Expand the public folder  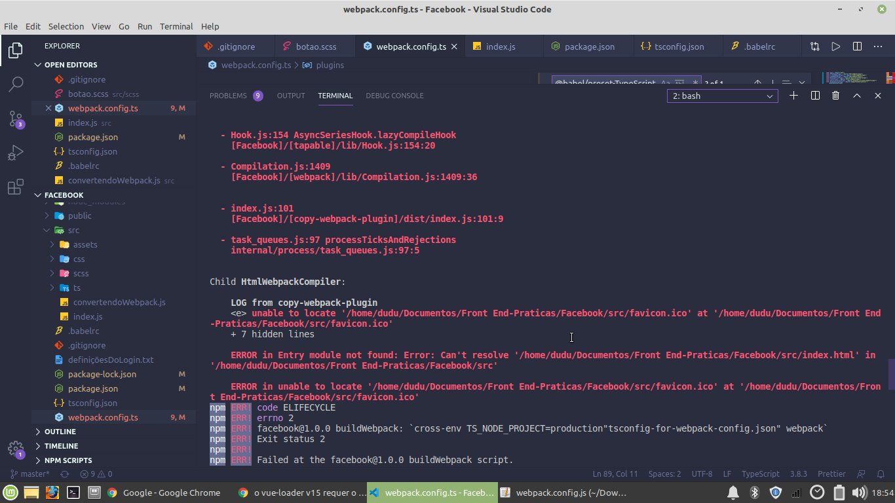pyautogui.click(x=113, y=215)
